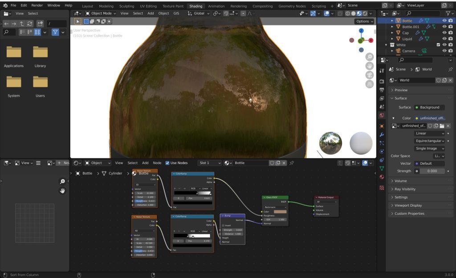
Task: Click the Background surface shader button
Action: click(x=429, y=107)
